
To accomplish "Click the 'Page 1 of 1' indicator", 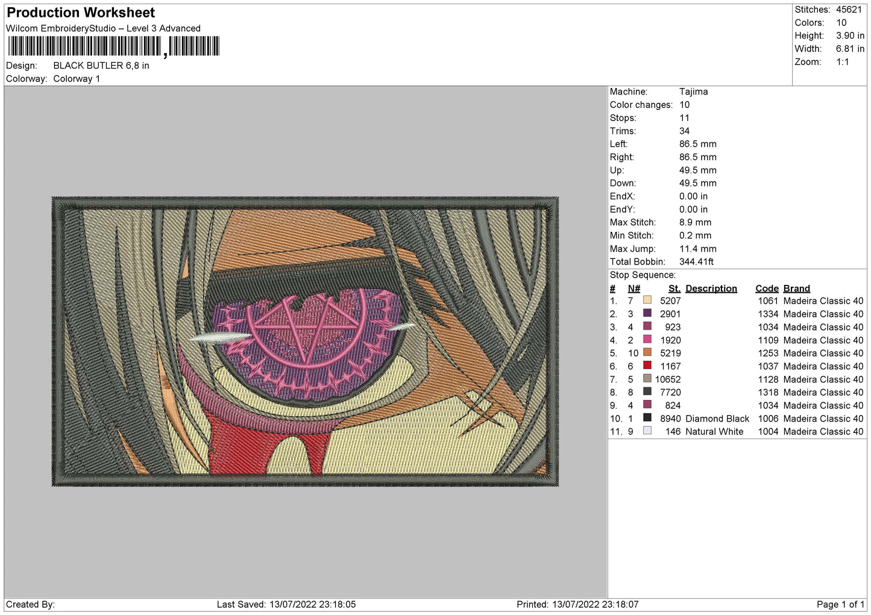I will (x=840, y=604).
